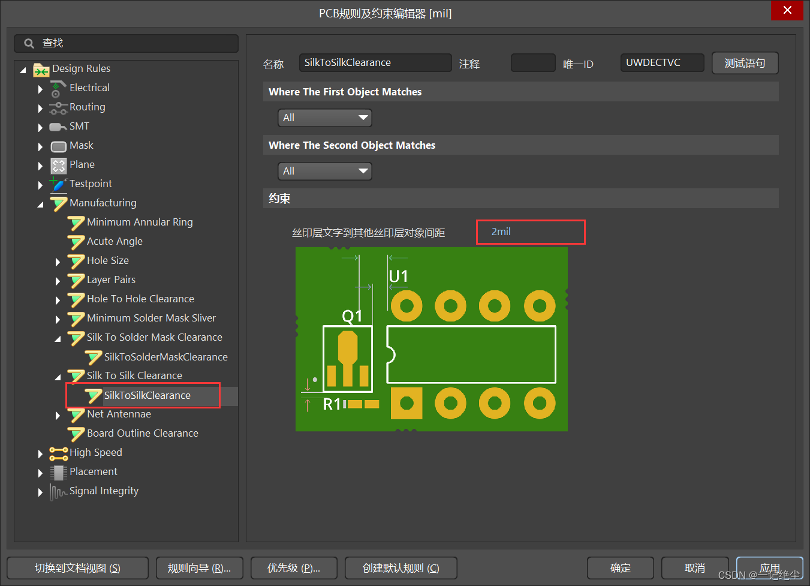Collapse the Silk To Silk Clearance node
Screen dimensions: 810x586
[58, 377]
